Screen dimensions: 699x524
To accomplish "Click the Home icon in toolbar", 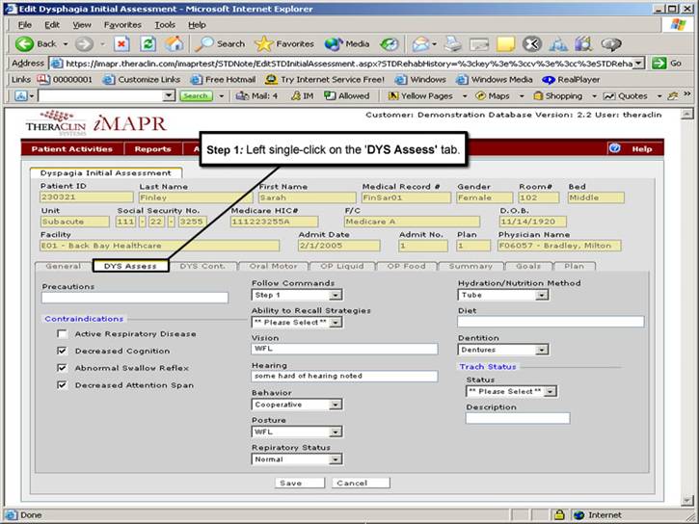I will [174, 43].
